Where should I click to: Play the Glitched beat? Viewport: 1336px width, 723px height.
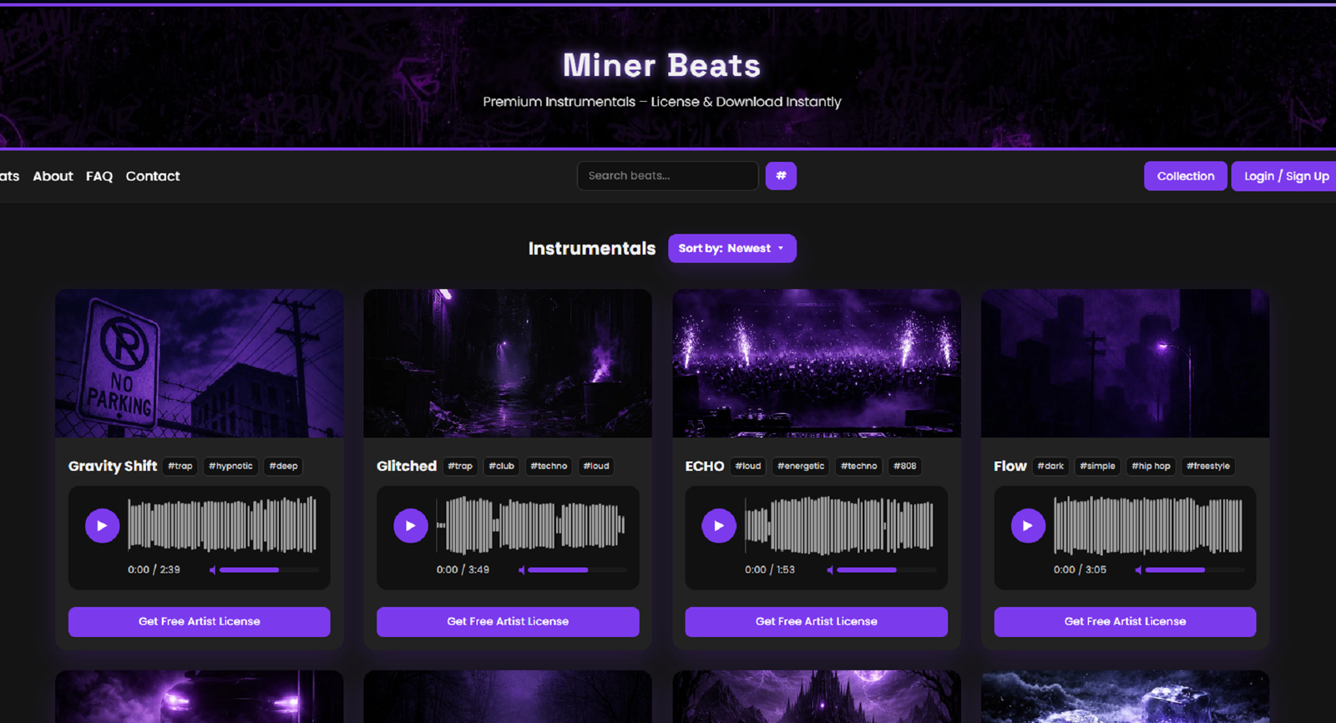[410, 526]
